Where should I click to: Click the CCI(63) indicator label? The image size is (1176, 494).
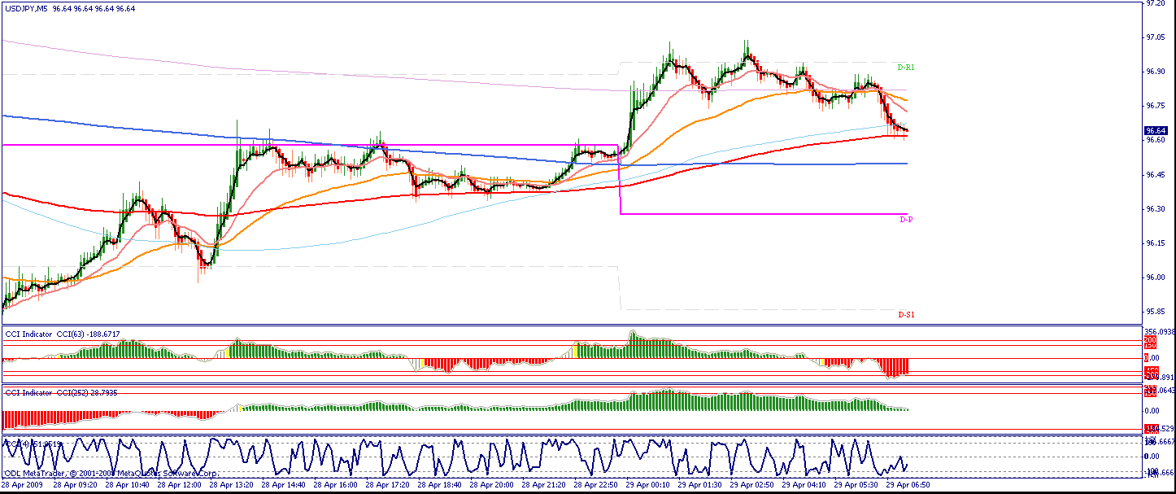[63, 334]
